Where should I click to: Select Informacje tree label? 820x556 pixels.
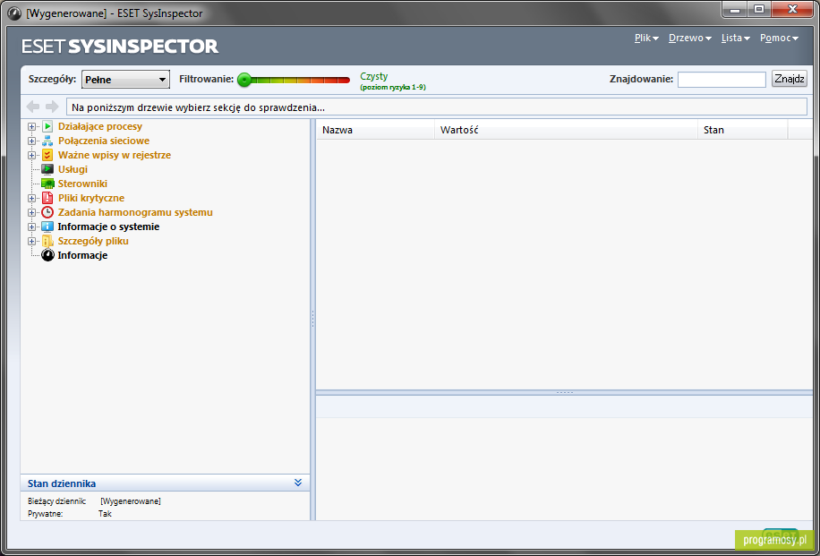82,255
